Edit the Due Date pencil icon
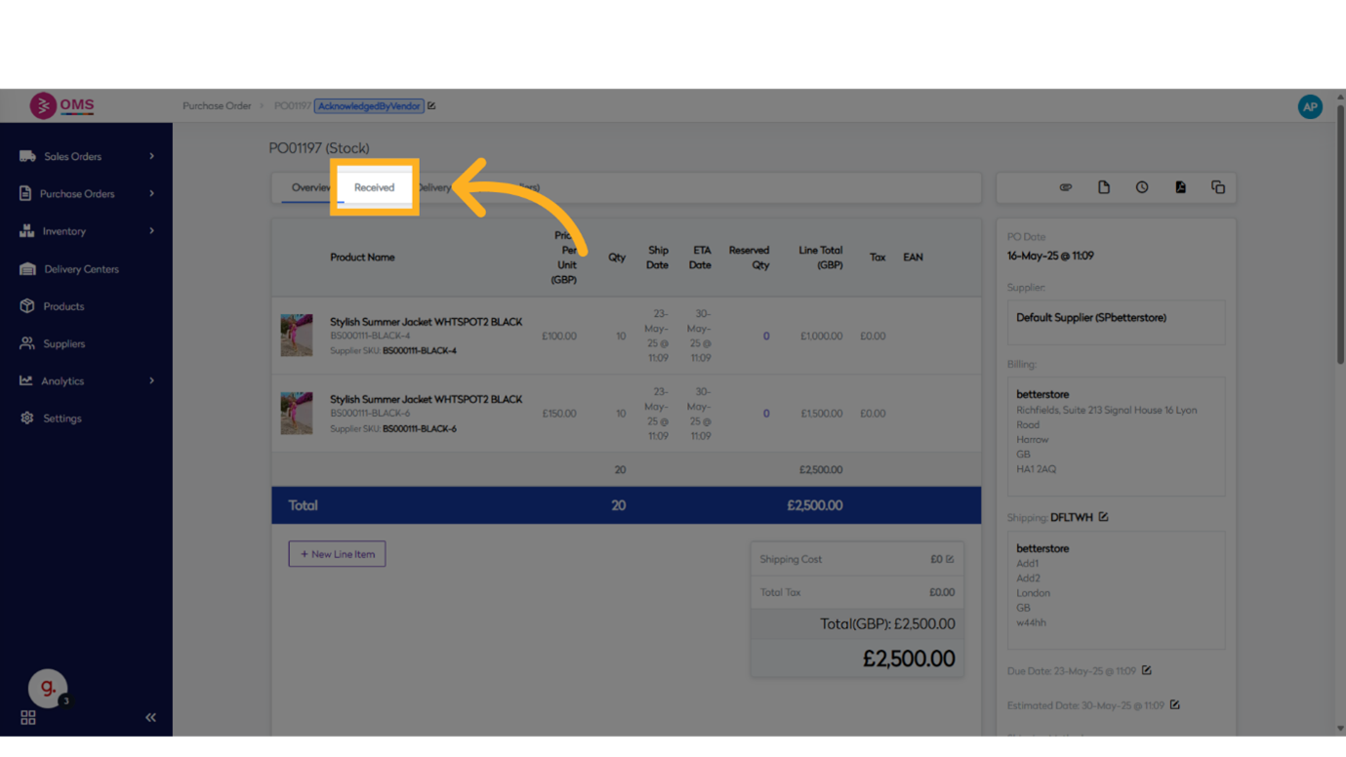Image resolution: width=1346 pixels, height=757 pixels. (x=1147, y=670)
